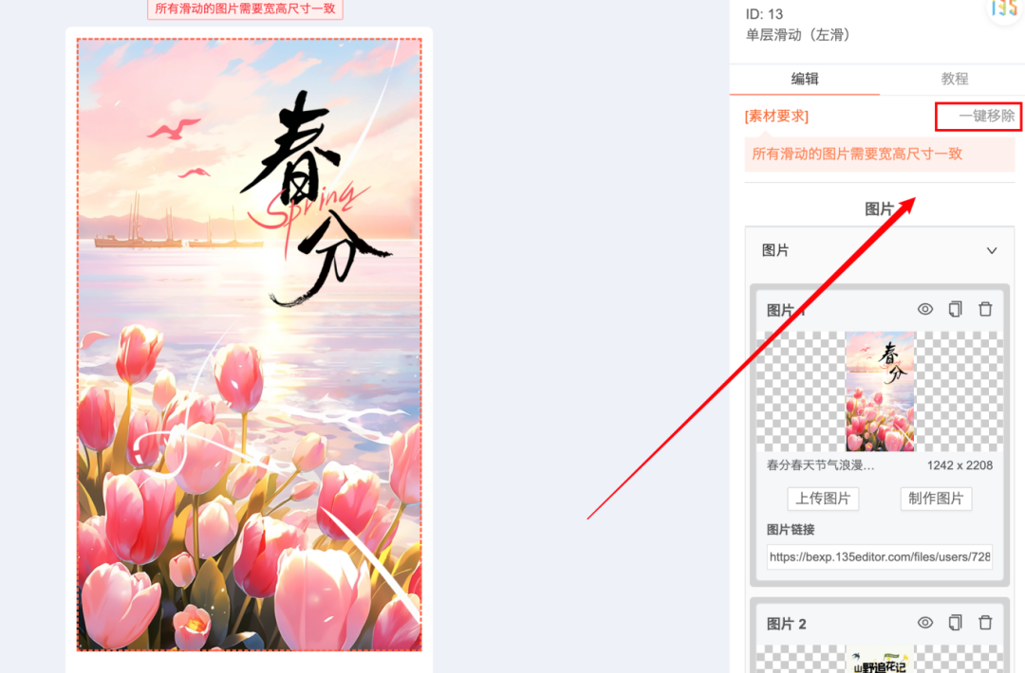This screenshot has width=1025, height=673.
Task: Delete 图片 2 with the trash icon
Action: 985,623
